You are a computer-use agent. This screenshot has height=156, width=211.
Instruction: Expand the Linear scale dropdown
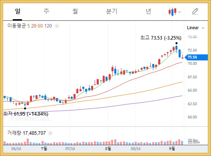pos(196,28)
